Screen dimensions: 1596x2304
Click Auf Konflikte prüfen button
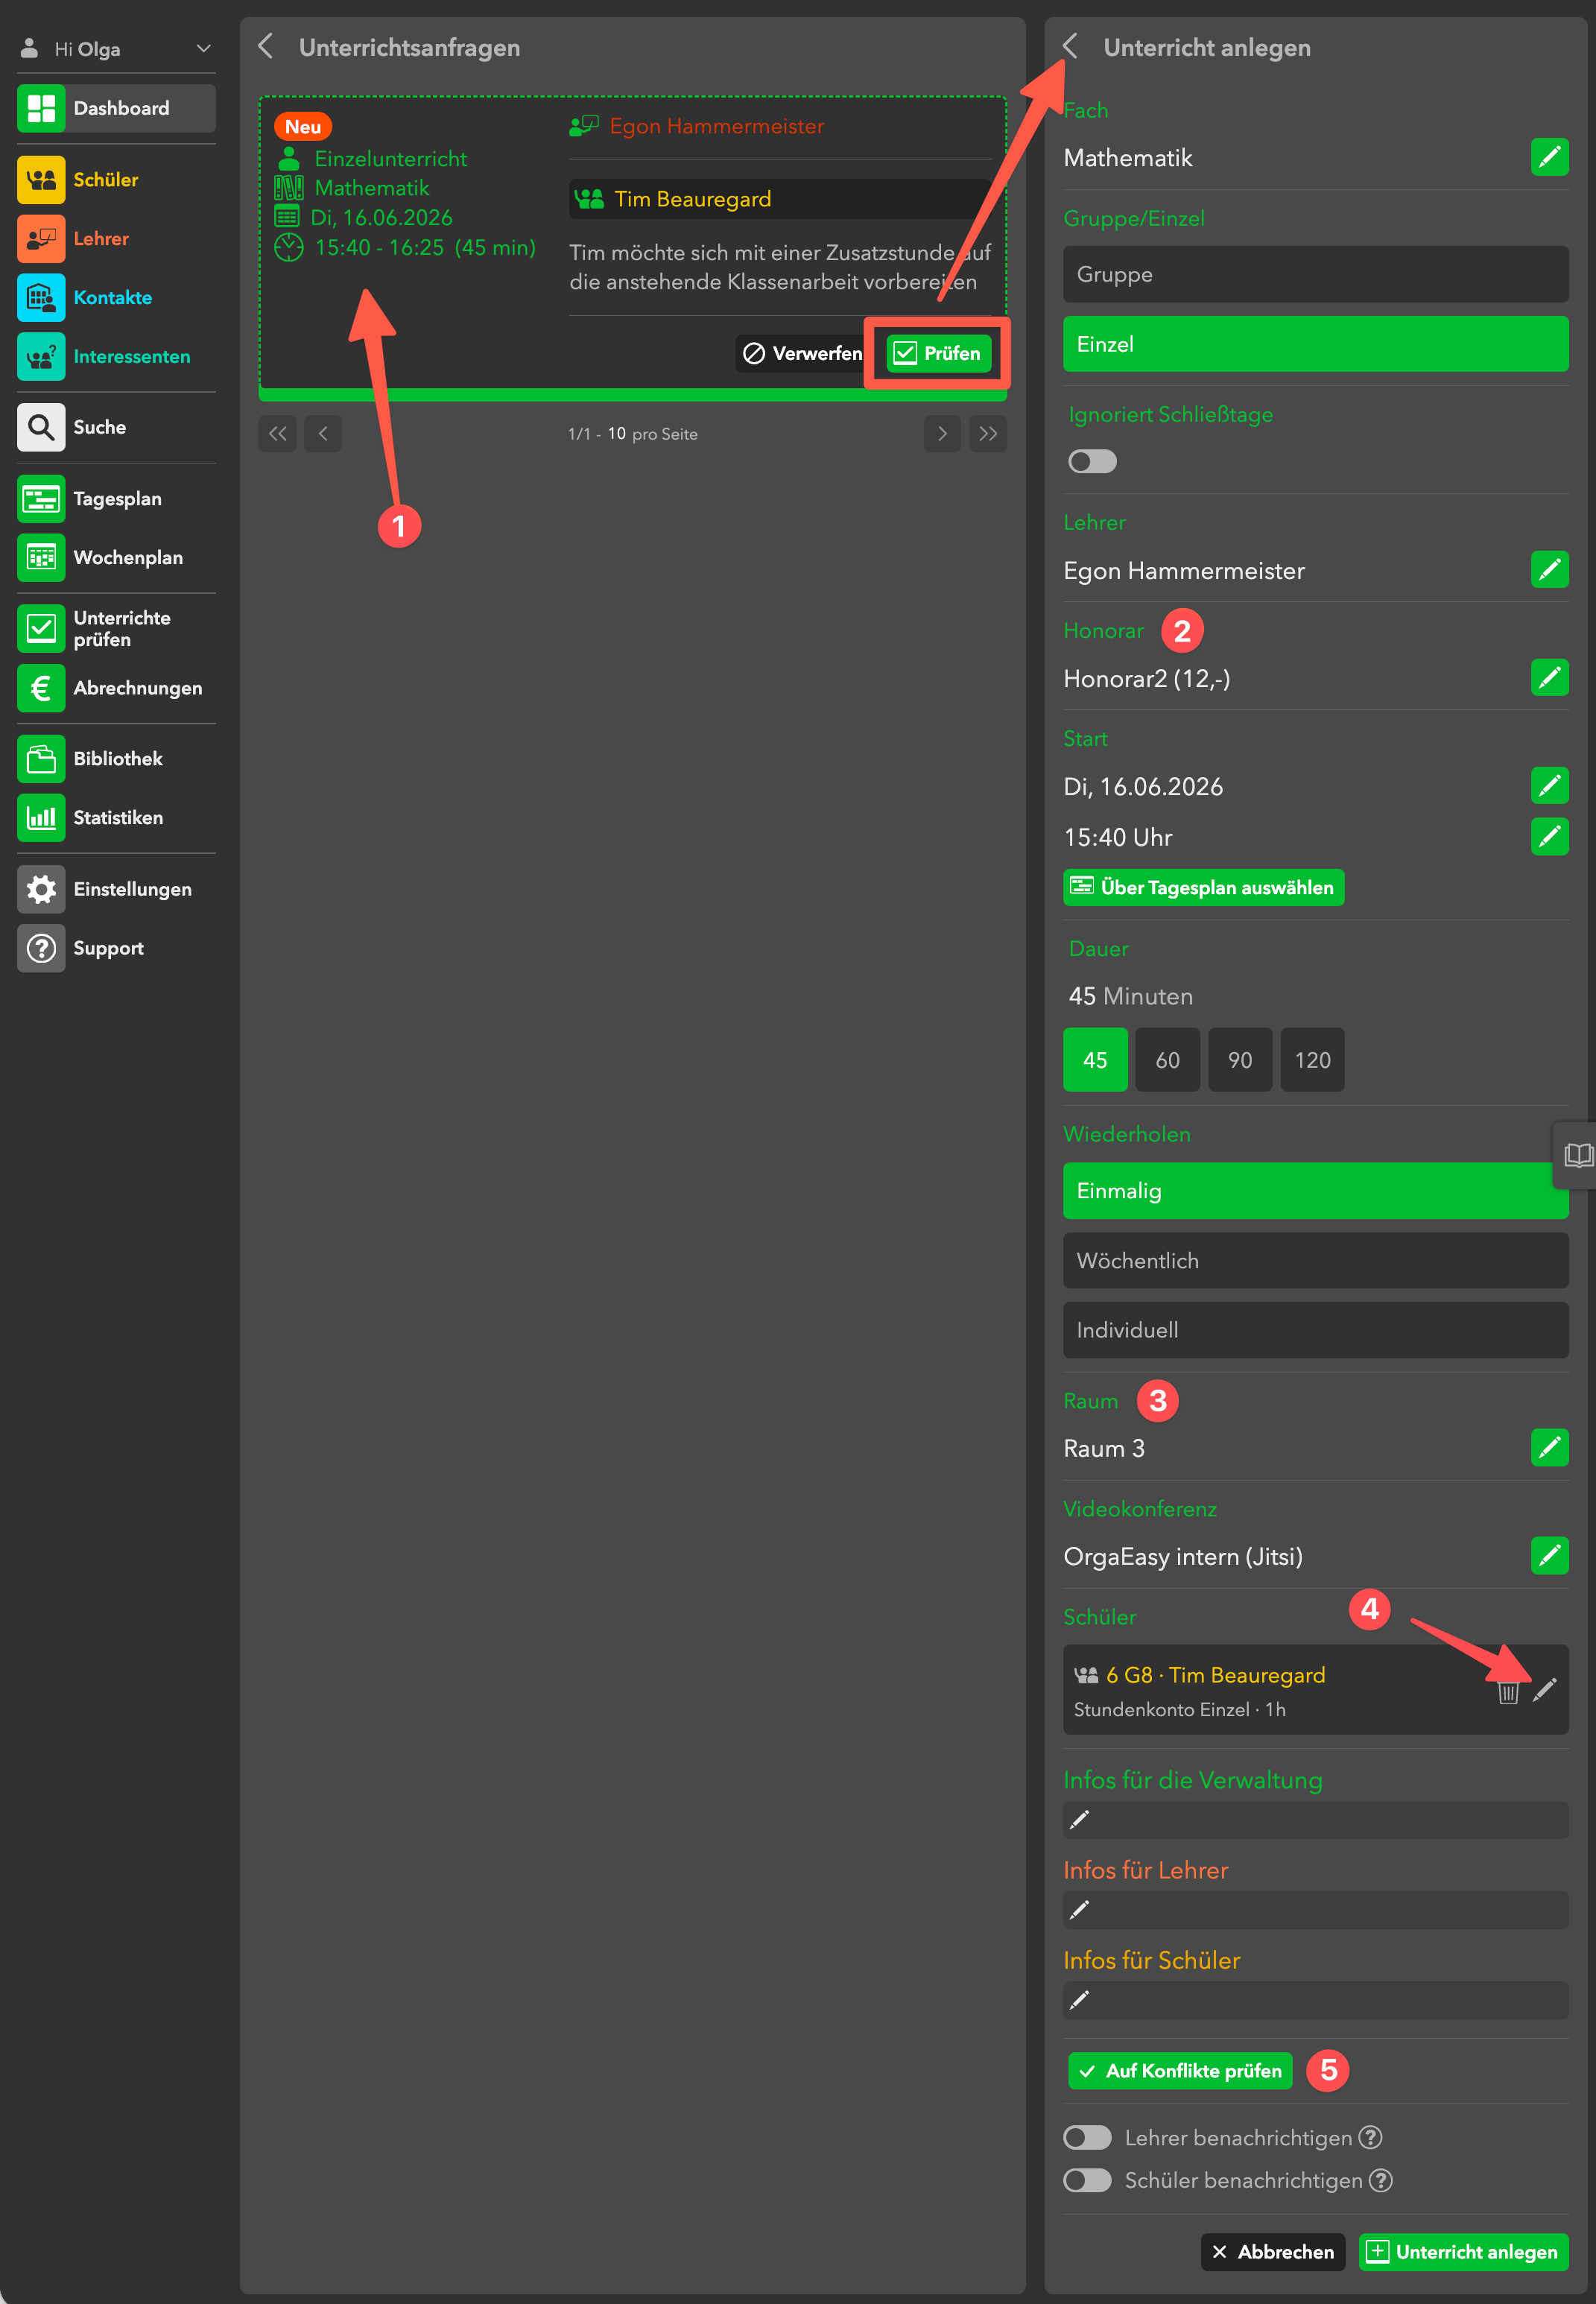(1179, 2070)
